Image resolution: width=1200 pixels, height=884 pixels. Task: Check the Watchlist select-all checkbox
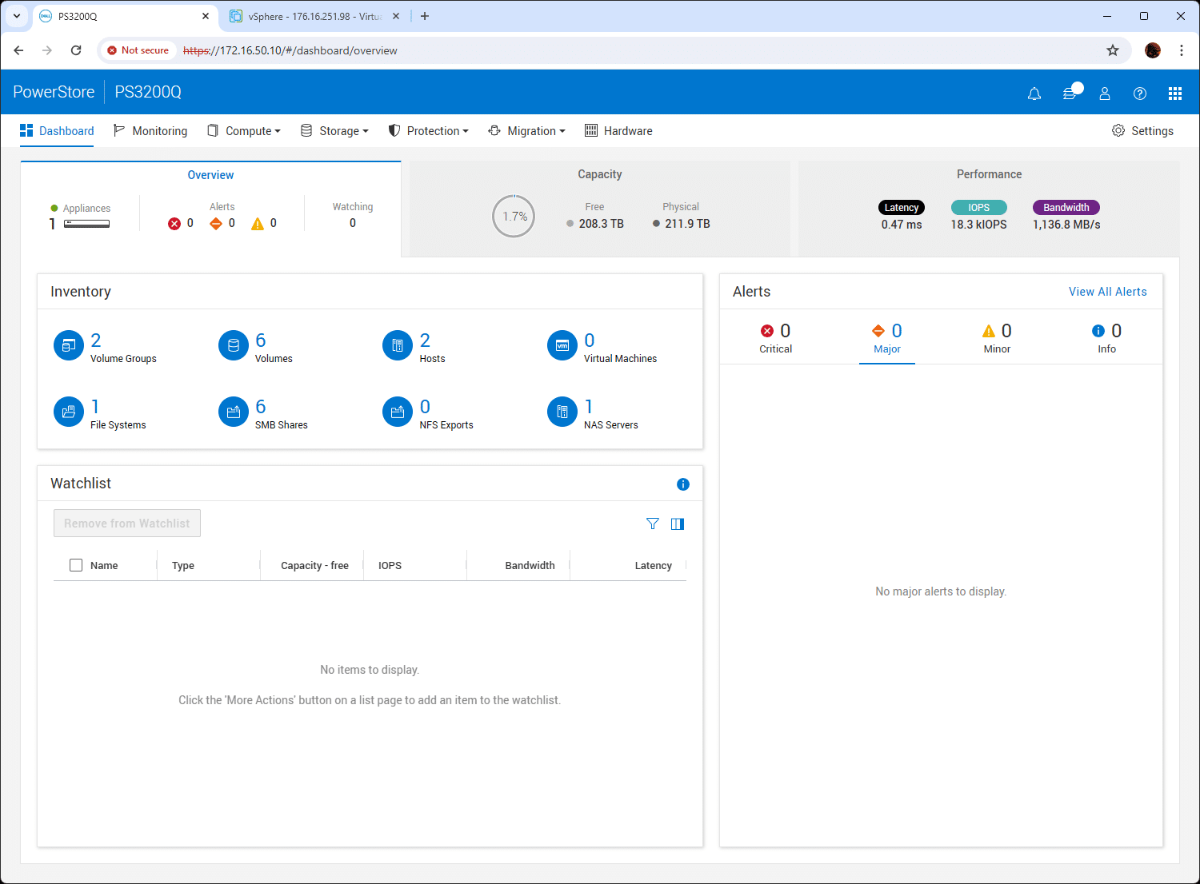coord(76,565)
